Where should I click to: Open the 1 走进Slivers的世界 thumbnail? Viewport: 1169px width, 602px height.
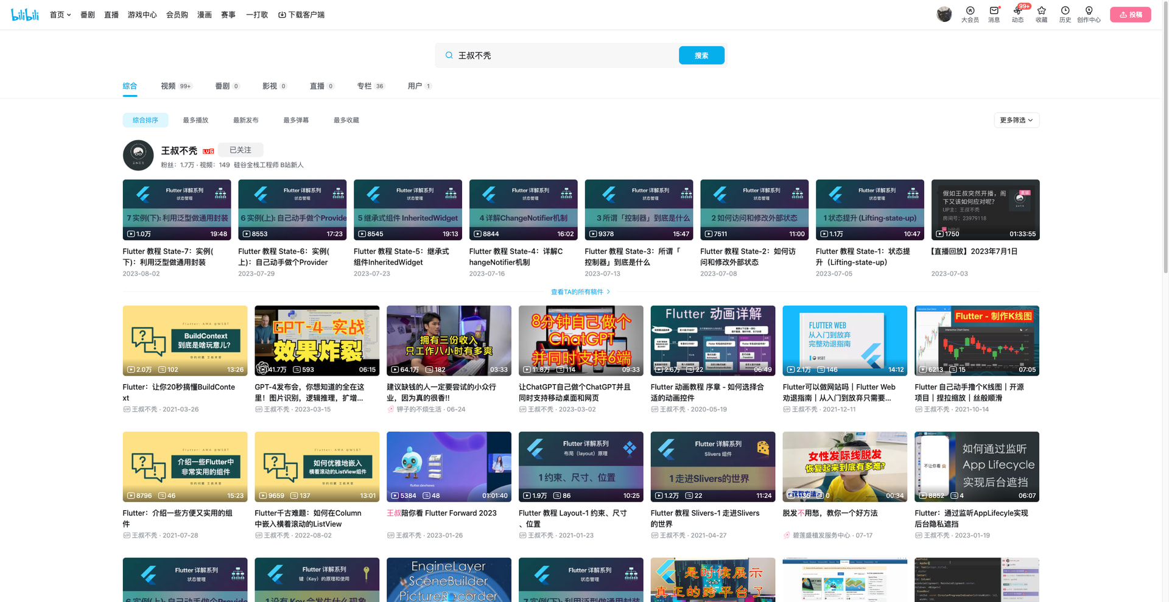pyautogui.click(x=713, y=467)
